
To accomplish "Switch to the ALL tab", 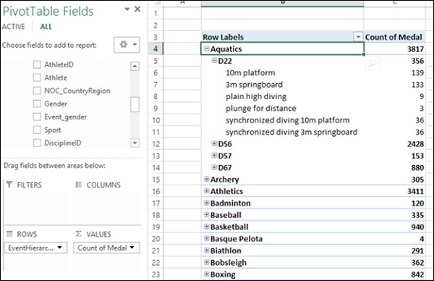I will (x=46, y=27).
